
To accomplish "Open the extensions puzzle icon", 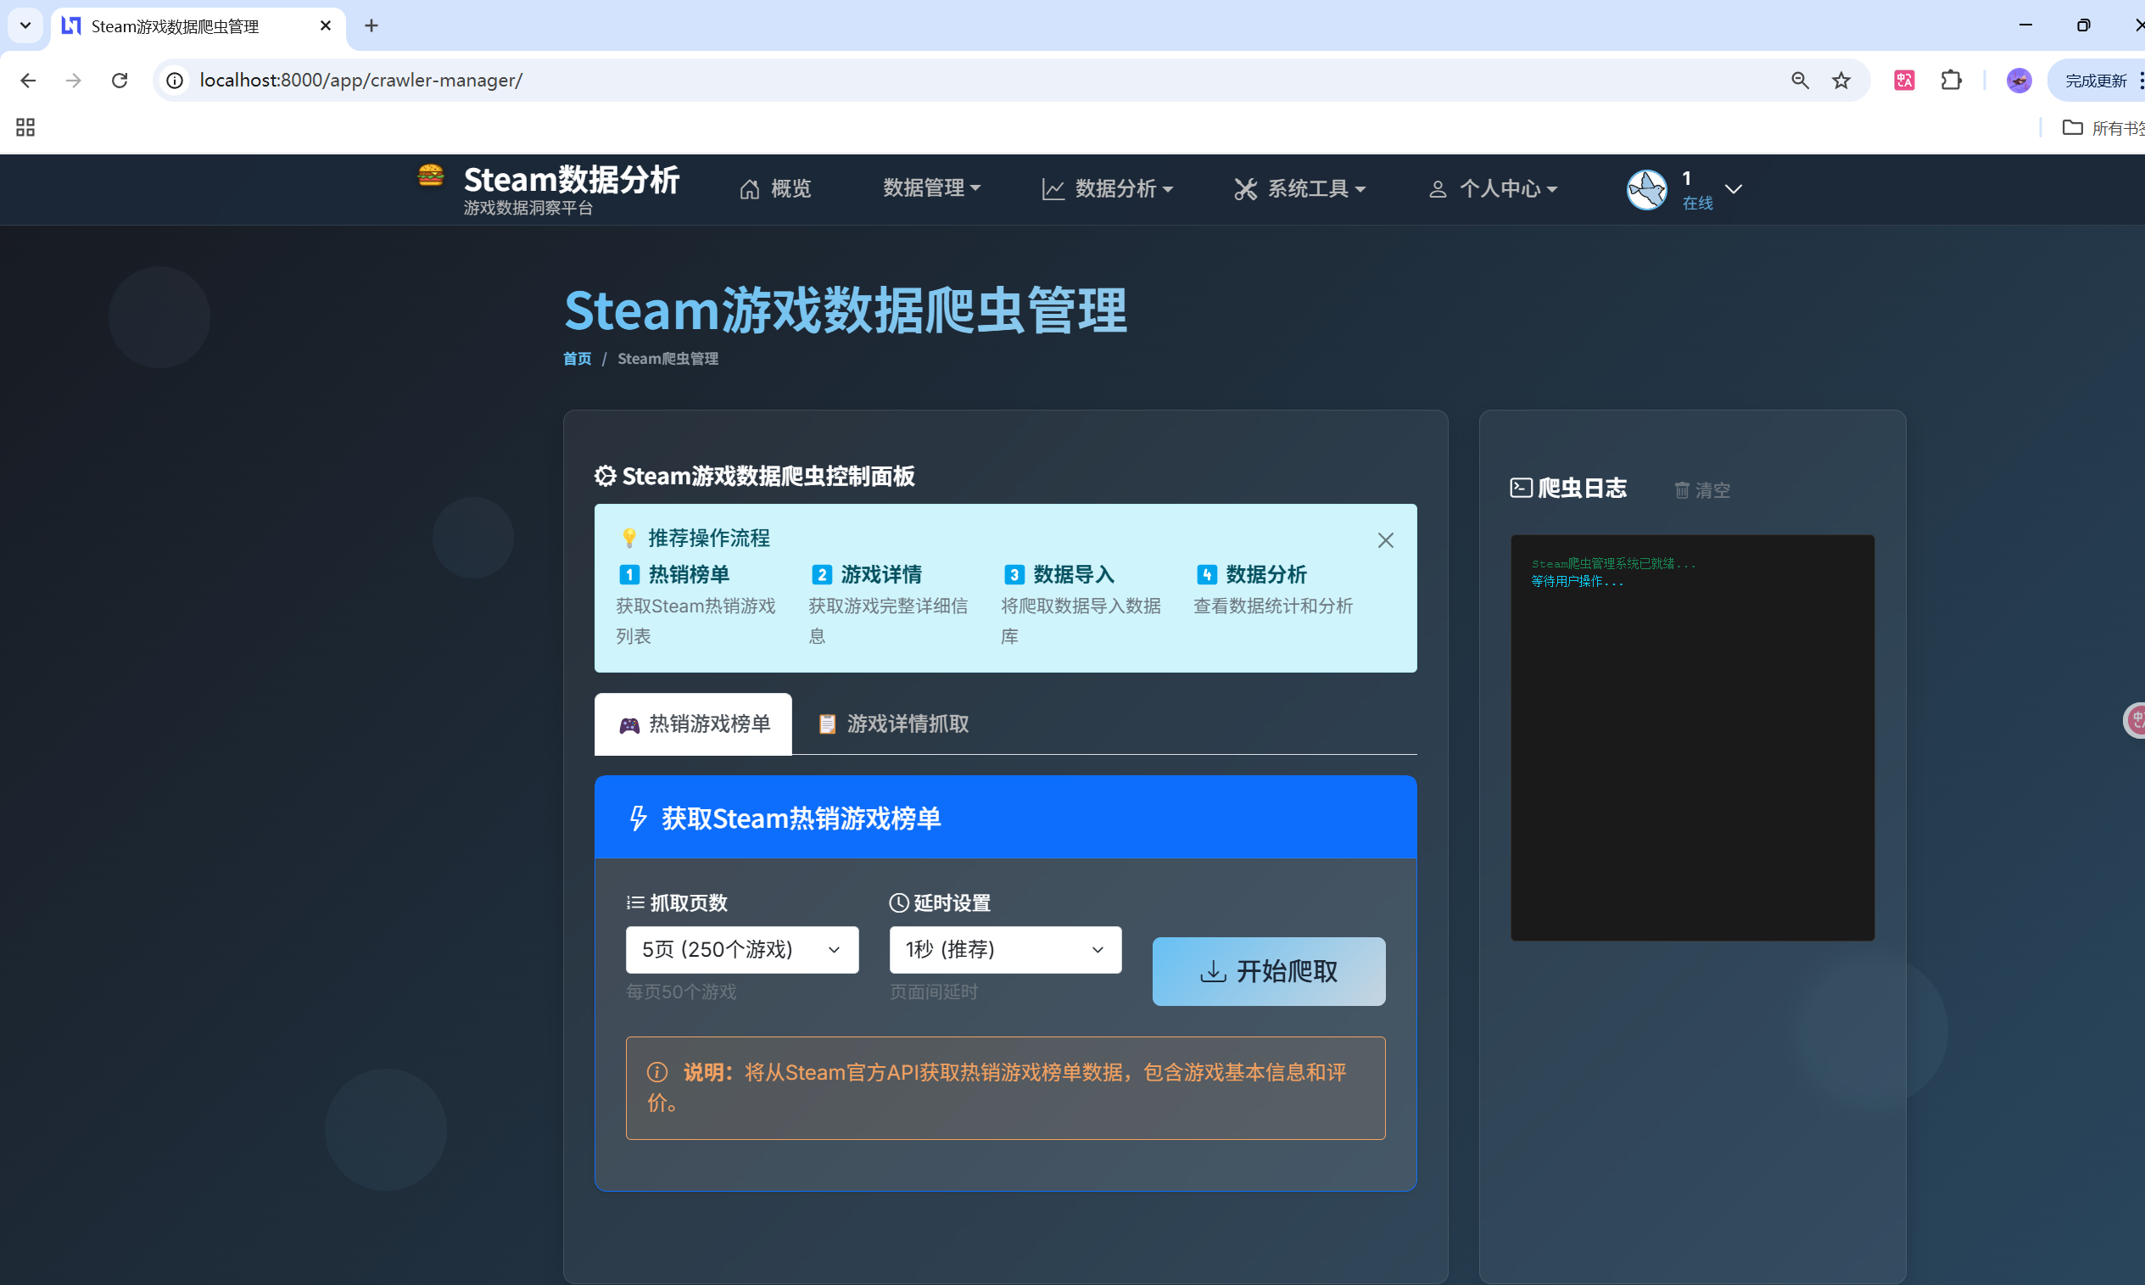I will coord(1951,81).
